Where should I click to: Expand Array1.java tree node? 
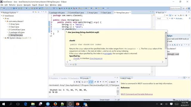point(7,24)
